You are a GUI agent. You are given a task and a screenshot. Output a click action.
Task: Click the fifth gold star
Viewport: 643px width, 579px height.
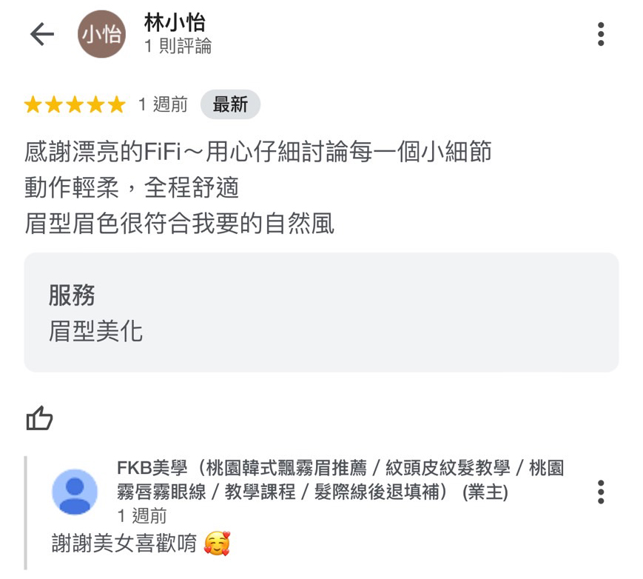117,104
